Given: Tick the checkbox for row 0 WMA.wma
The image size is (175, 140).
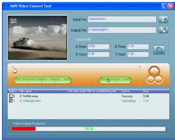Looking at the screenshot, I should [x=11, y=96].
